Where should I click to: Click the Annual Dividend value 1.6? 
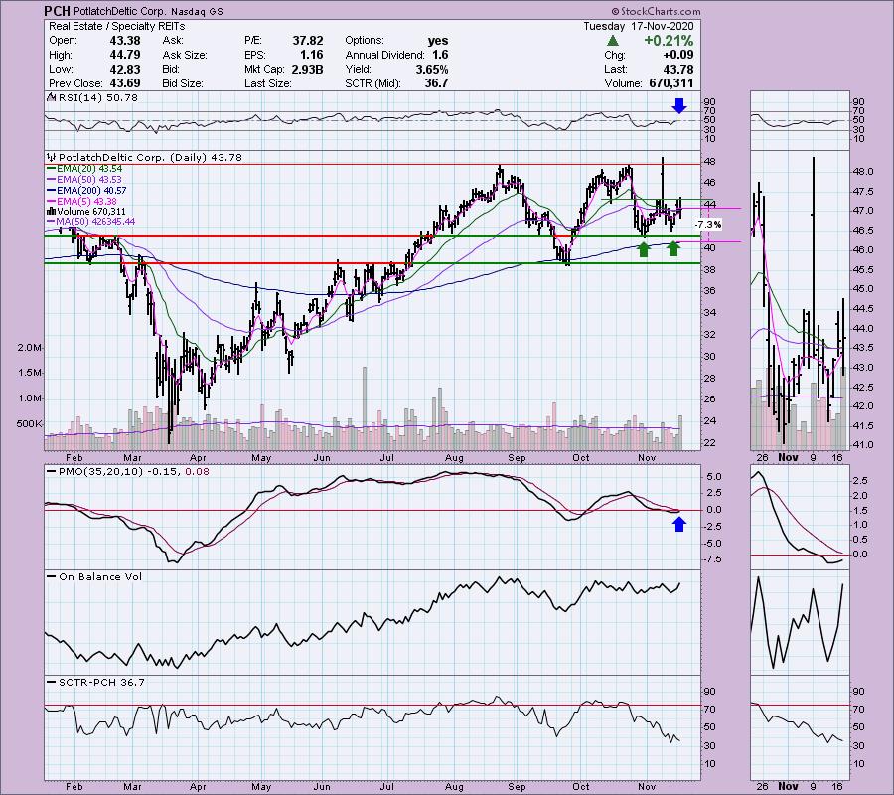click(x=440, y=55)
